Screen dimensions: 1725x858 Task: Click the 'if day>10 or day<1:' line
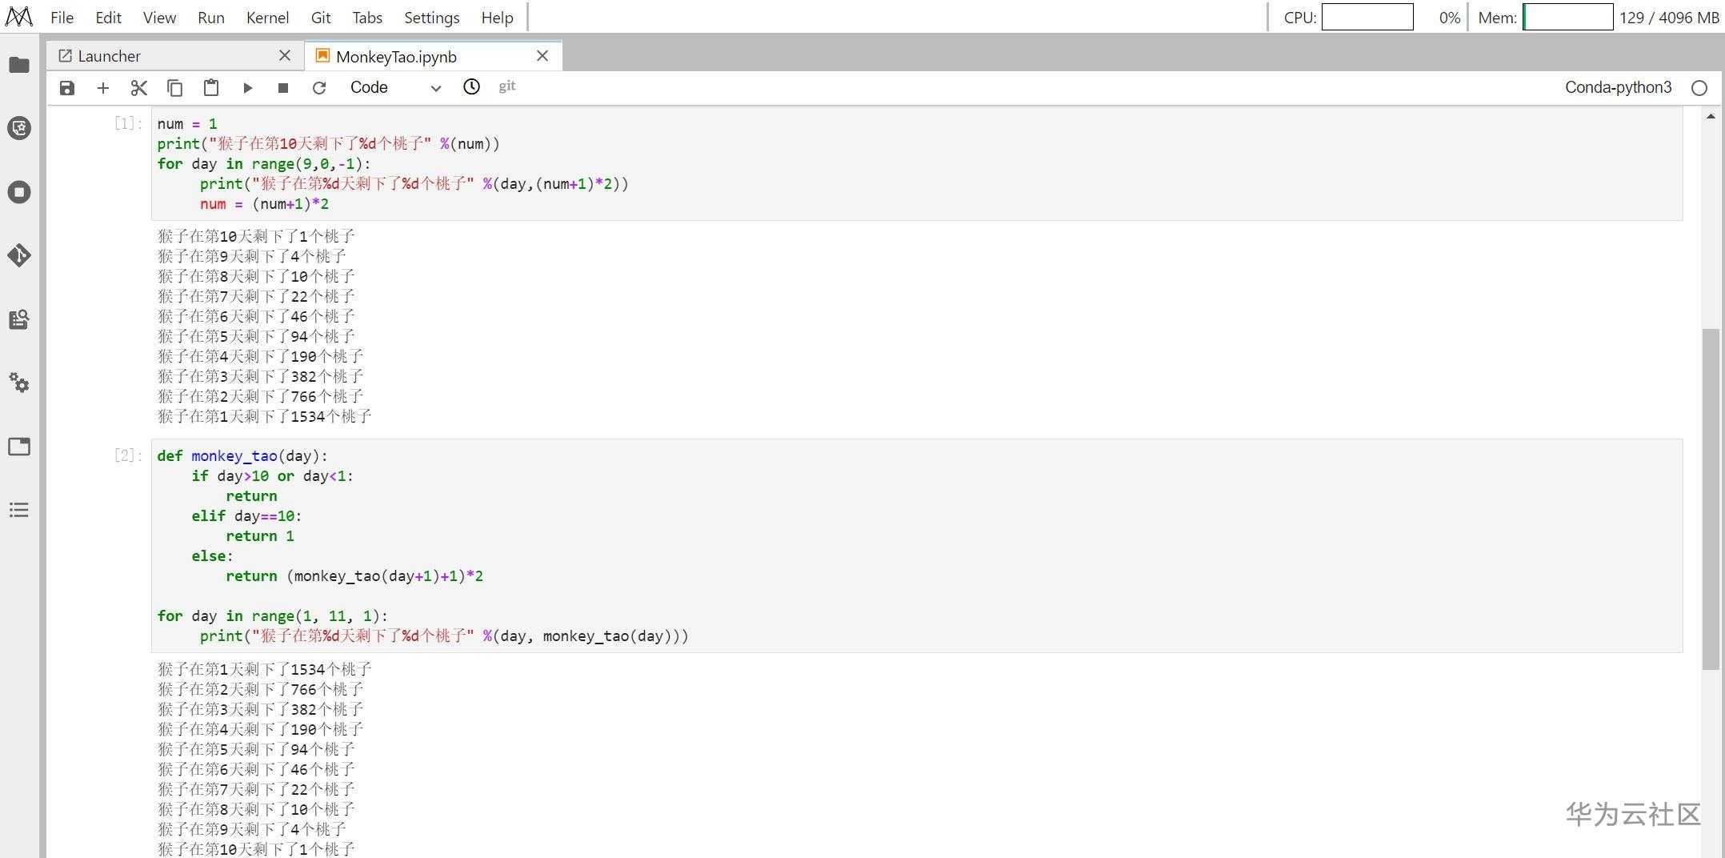(272, 476)
